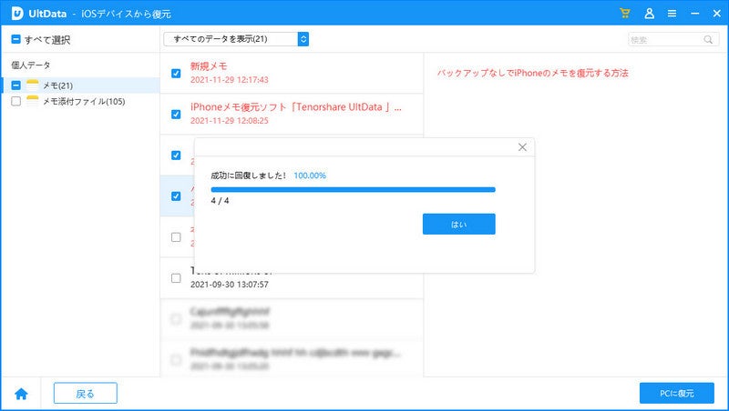The image size is (729, 411).
Task: Click the 成功に回復しました! message
Action: tap(248, 175)
